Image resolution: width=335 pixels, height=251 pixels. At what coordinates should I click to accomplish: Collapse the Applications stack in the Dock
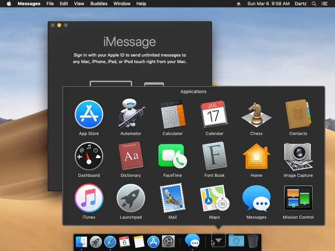pyautogui.click(x=218, y=240)
